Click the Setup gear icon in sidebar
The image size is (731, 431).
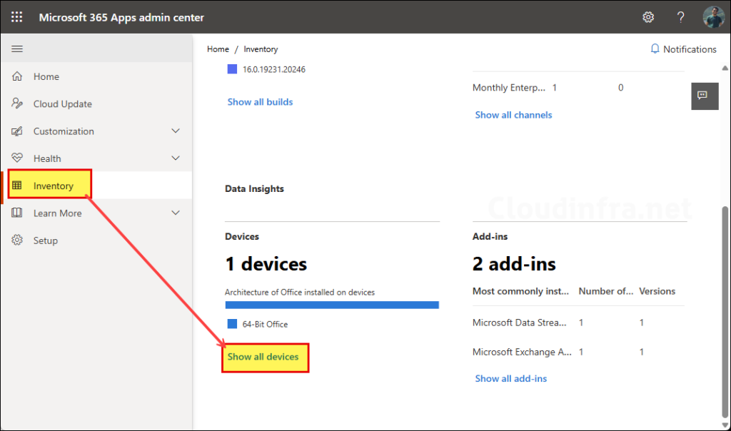(18, 240)
